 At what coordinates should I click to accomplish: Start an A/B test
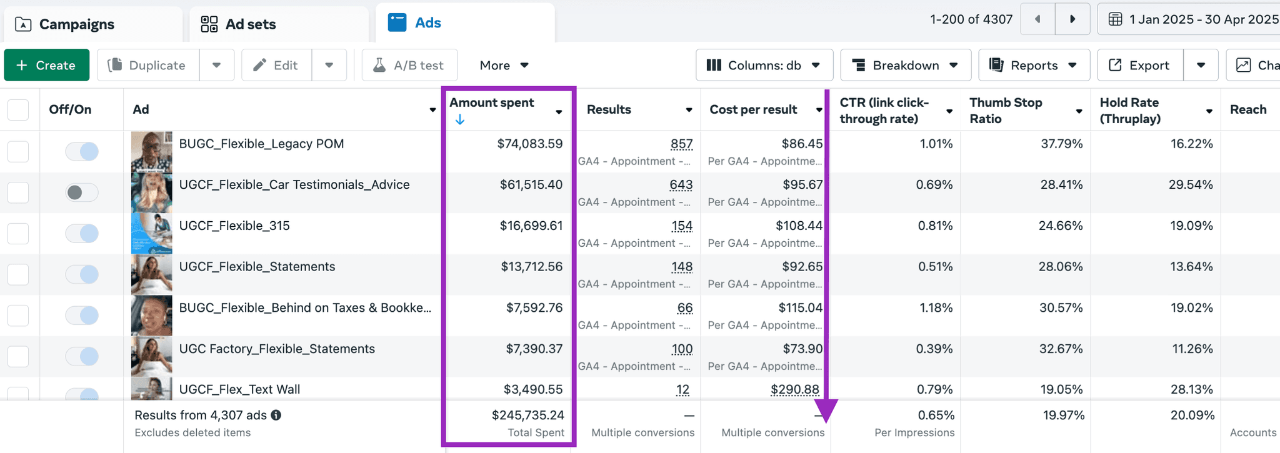(x=410, y=65)
